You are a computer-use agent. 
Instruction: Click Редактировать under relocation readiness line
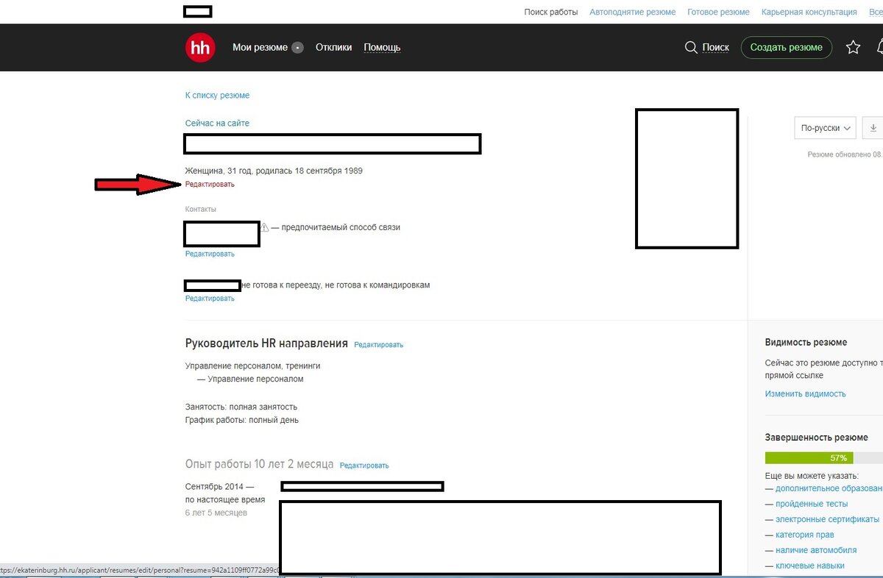(x=210, y=299)
